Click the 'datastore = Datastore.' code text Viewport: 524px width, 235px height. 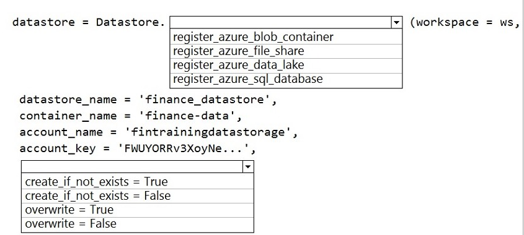click(x=89, y=22)
